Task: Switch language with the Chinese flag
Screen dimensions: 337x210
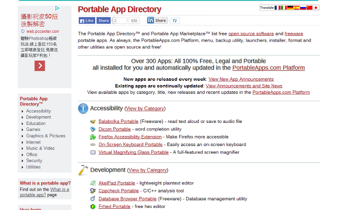Action: click(x=310, y=8)
